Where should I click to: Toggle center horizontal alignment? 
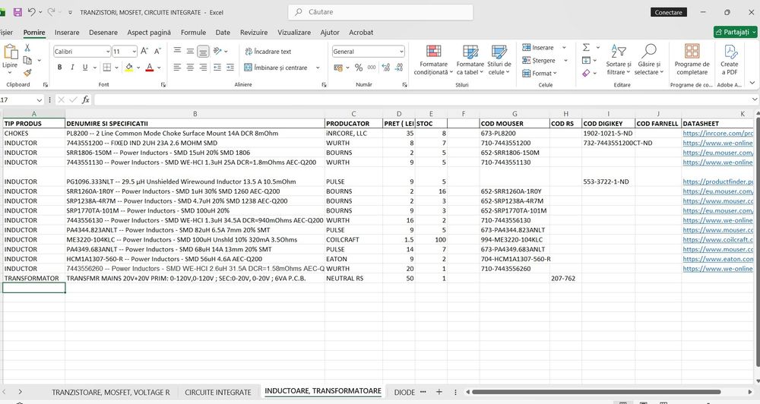[x=191, y=68]
